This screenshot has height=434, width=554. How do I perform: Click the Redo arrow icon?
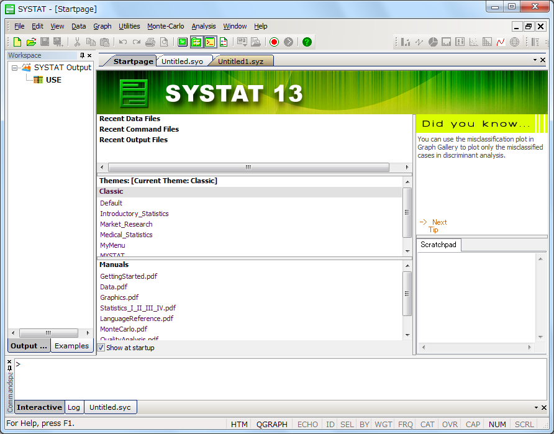(x=137, y=42)
